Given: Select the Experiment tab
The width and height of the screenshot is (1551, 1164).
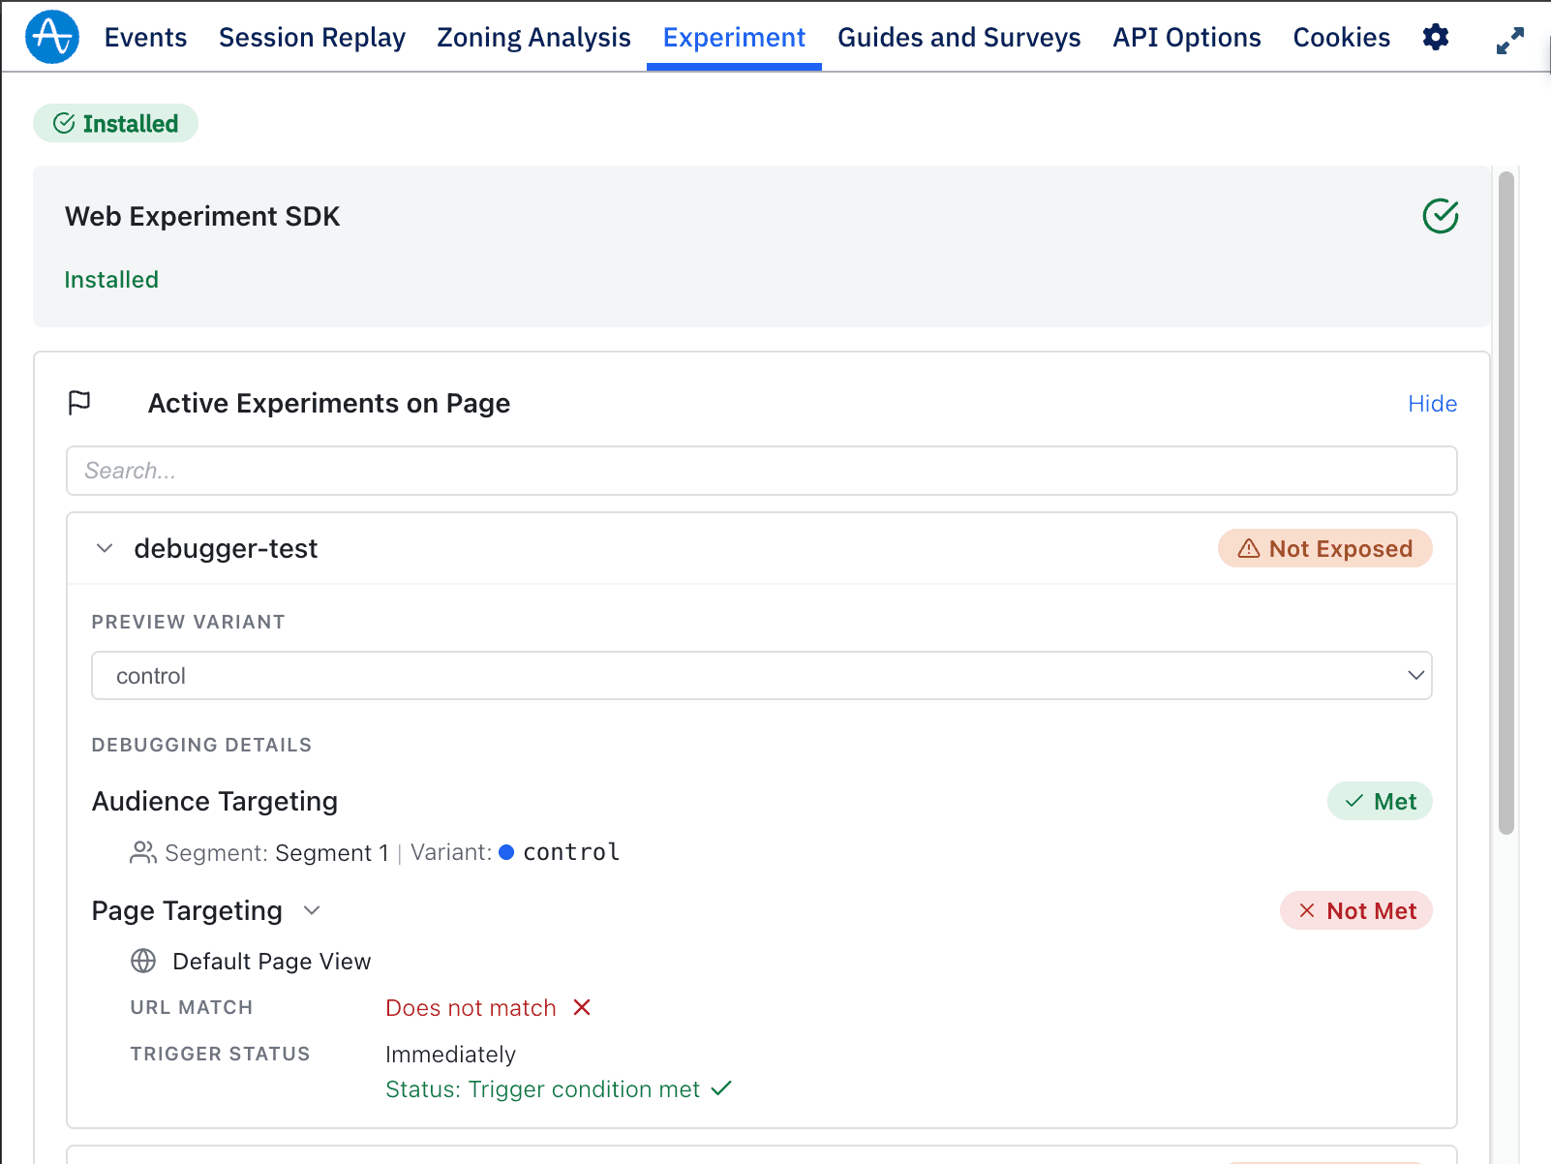Looking at the screenshot, I should pos(734,37).
